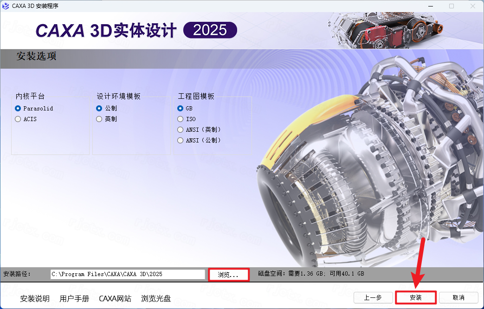Choose 英制 design environment template

[106, 119]
